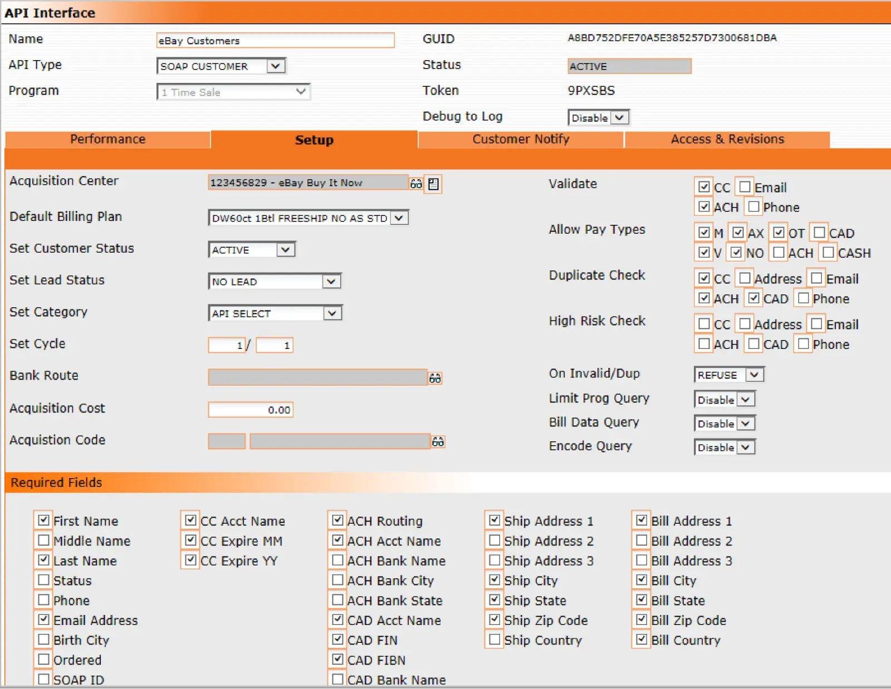Open the Default Billing Plan dropdown
Viewport: 891px width, 689px height.
click(399, 218)
